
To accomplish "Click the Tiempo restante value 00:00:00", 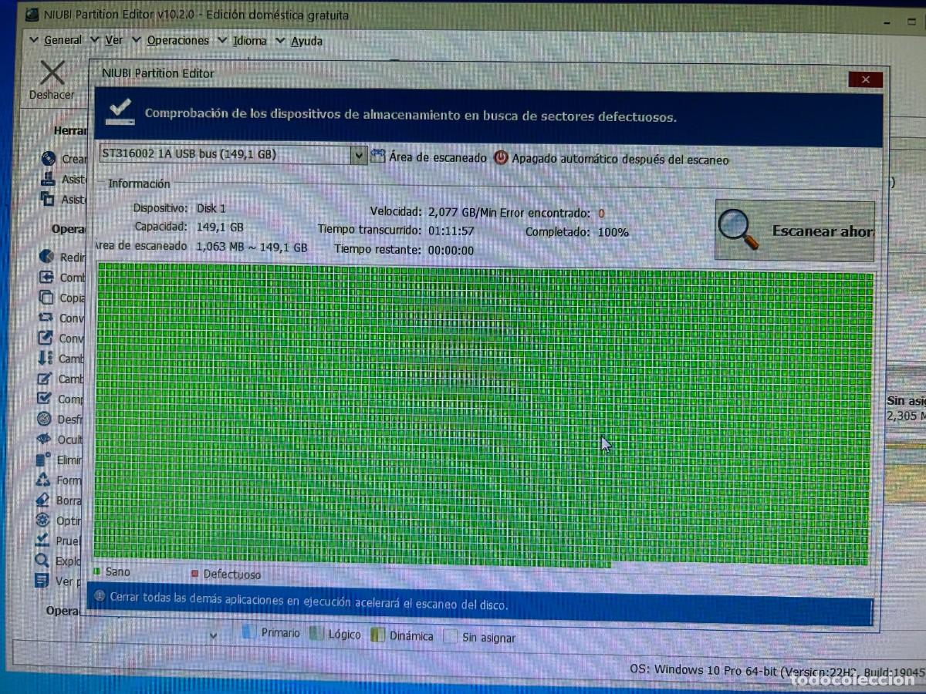I will (x=451, y=250).
